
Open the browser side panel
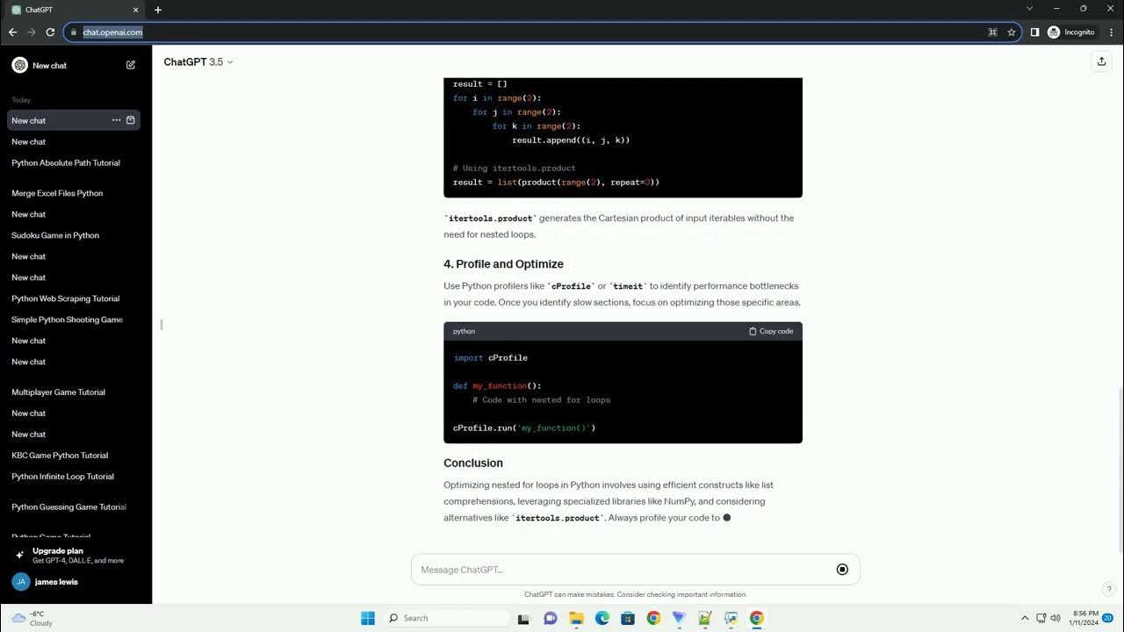pyautogui.click(x=1034, y=32)
